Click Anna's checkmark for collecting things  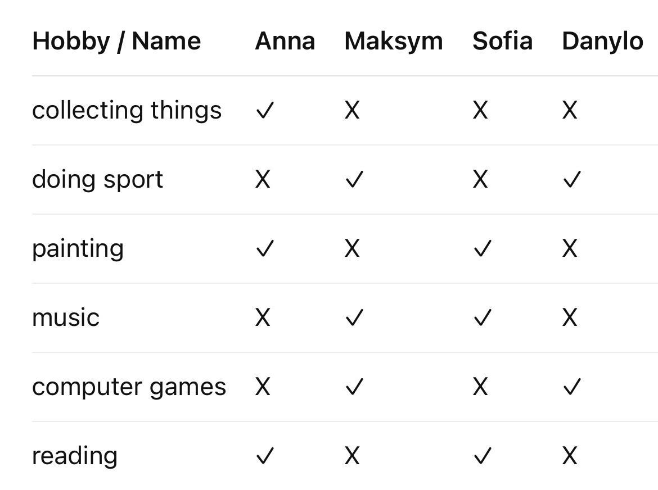coord(264,111)
